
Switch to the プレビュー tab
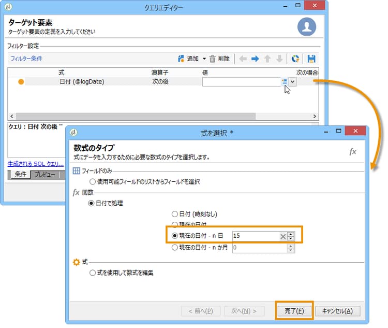(x=45, y=175)
